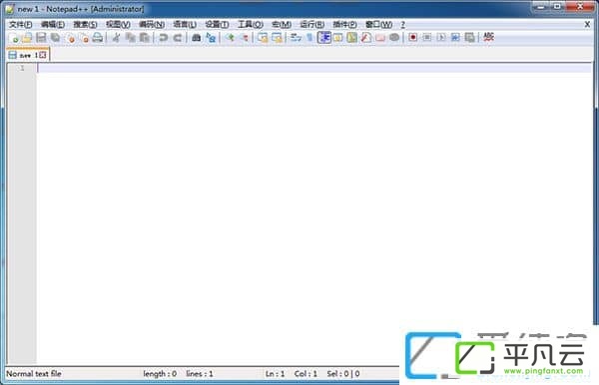Open the 搜索(S) menu
This screenshot has width=599, height=385.
(x=85, y=24)
